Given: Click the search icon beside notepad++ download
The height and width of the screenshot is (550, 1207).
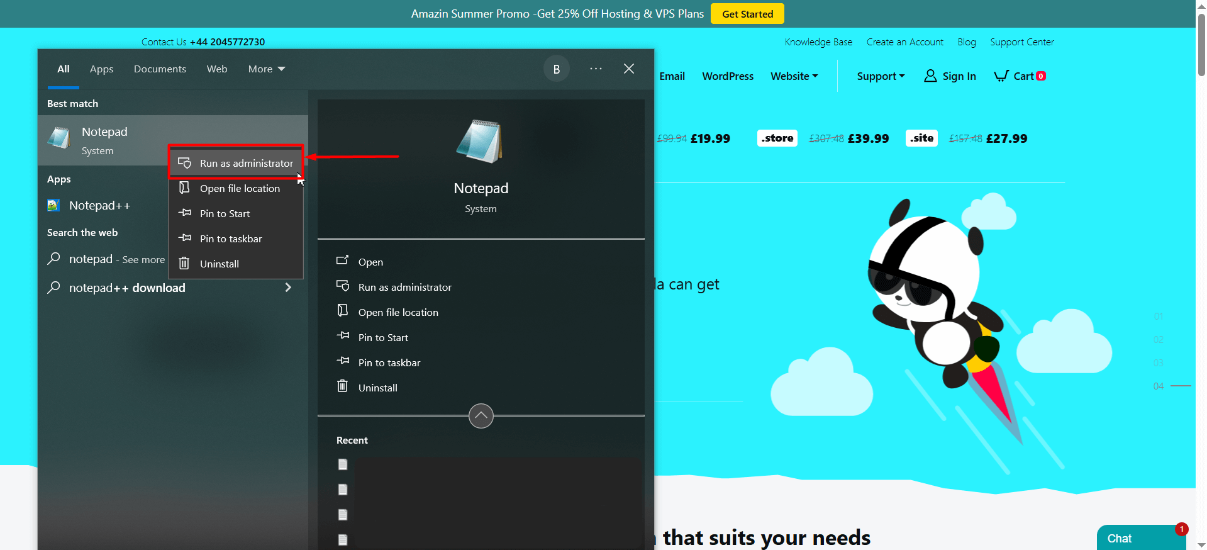Looking at the screenshot, I should pos(54,288).
